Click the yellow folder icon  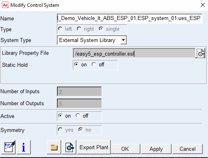(x=54, y=147)
